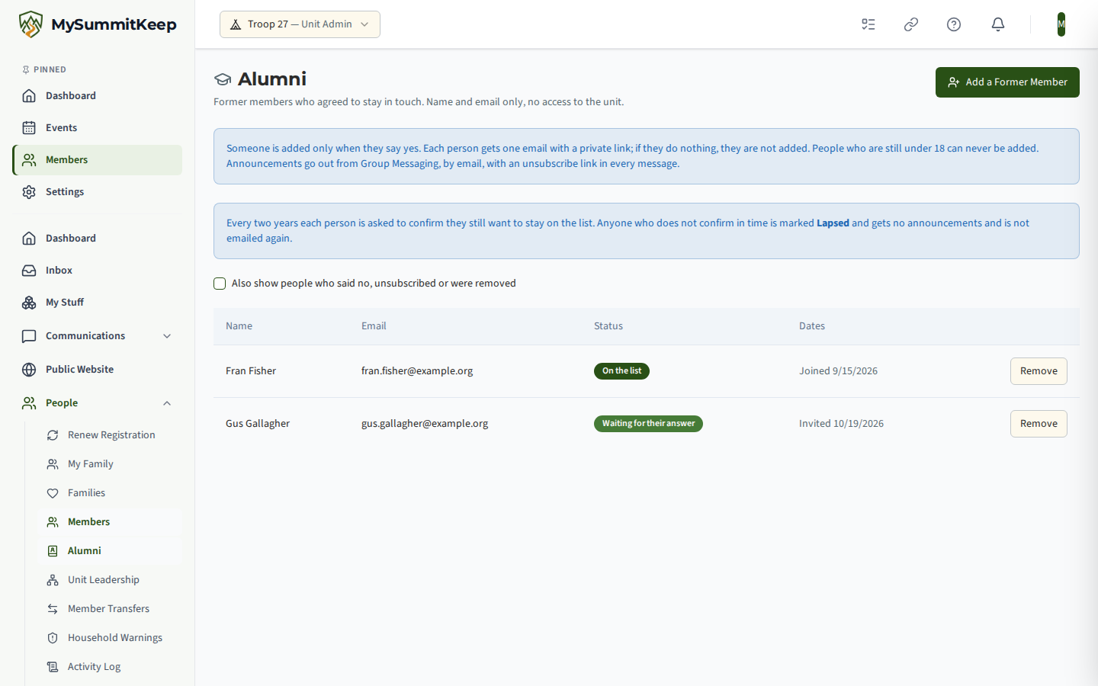Open pinned Events calendar icon
The width and height of the screenshot is (1098, 686).
tap(29, 128)
